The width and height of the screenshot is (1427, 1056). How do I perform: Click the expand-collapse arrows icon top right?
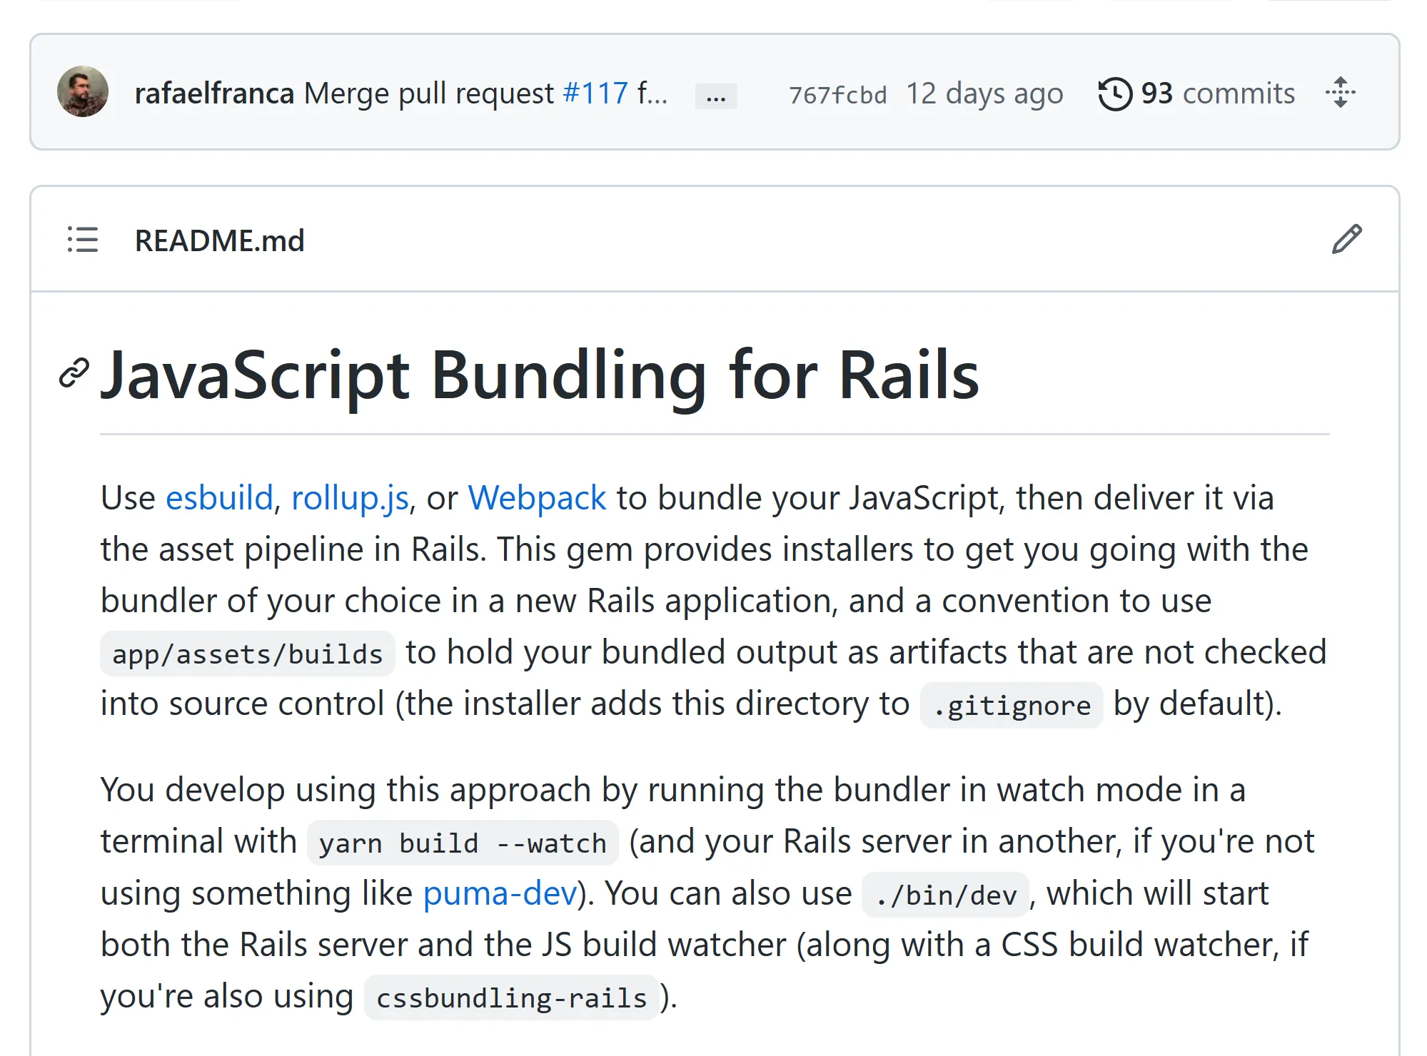[1342, 93]
